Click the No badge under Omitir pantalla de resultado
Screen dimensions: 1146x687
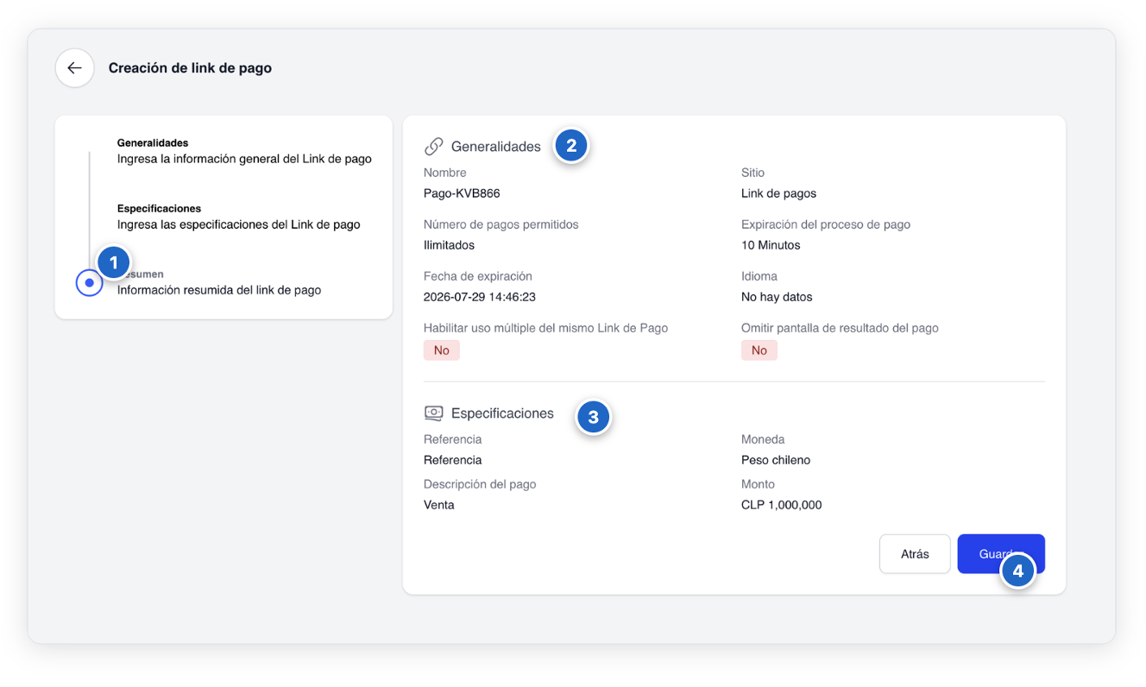point(759,350)
